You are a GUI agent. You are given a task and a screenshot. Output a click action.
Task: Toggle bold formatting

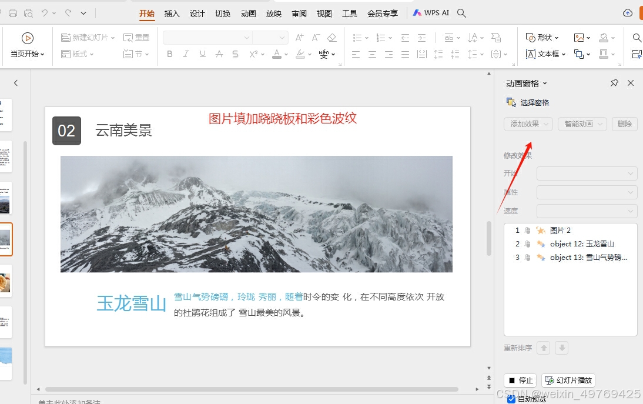tap(169, 54)
